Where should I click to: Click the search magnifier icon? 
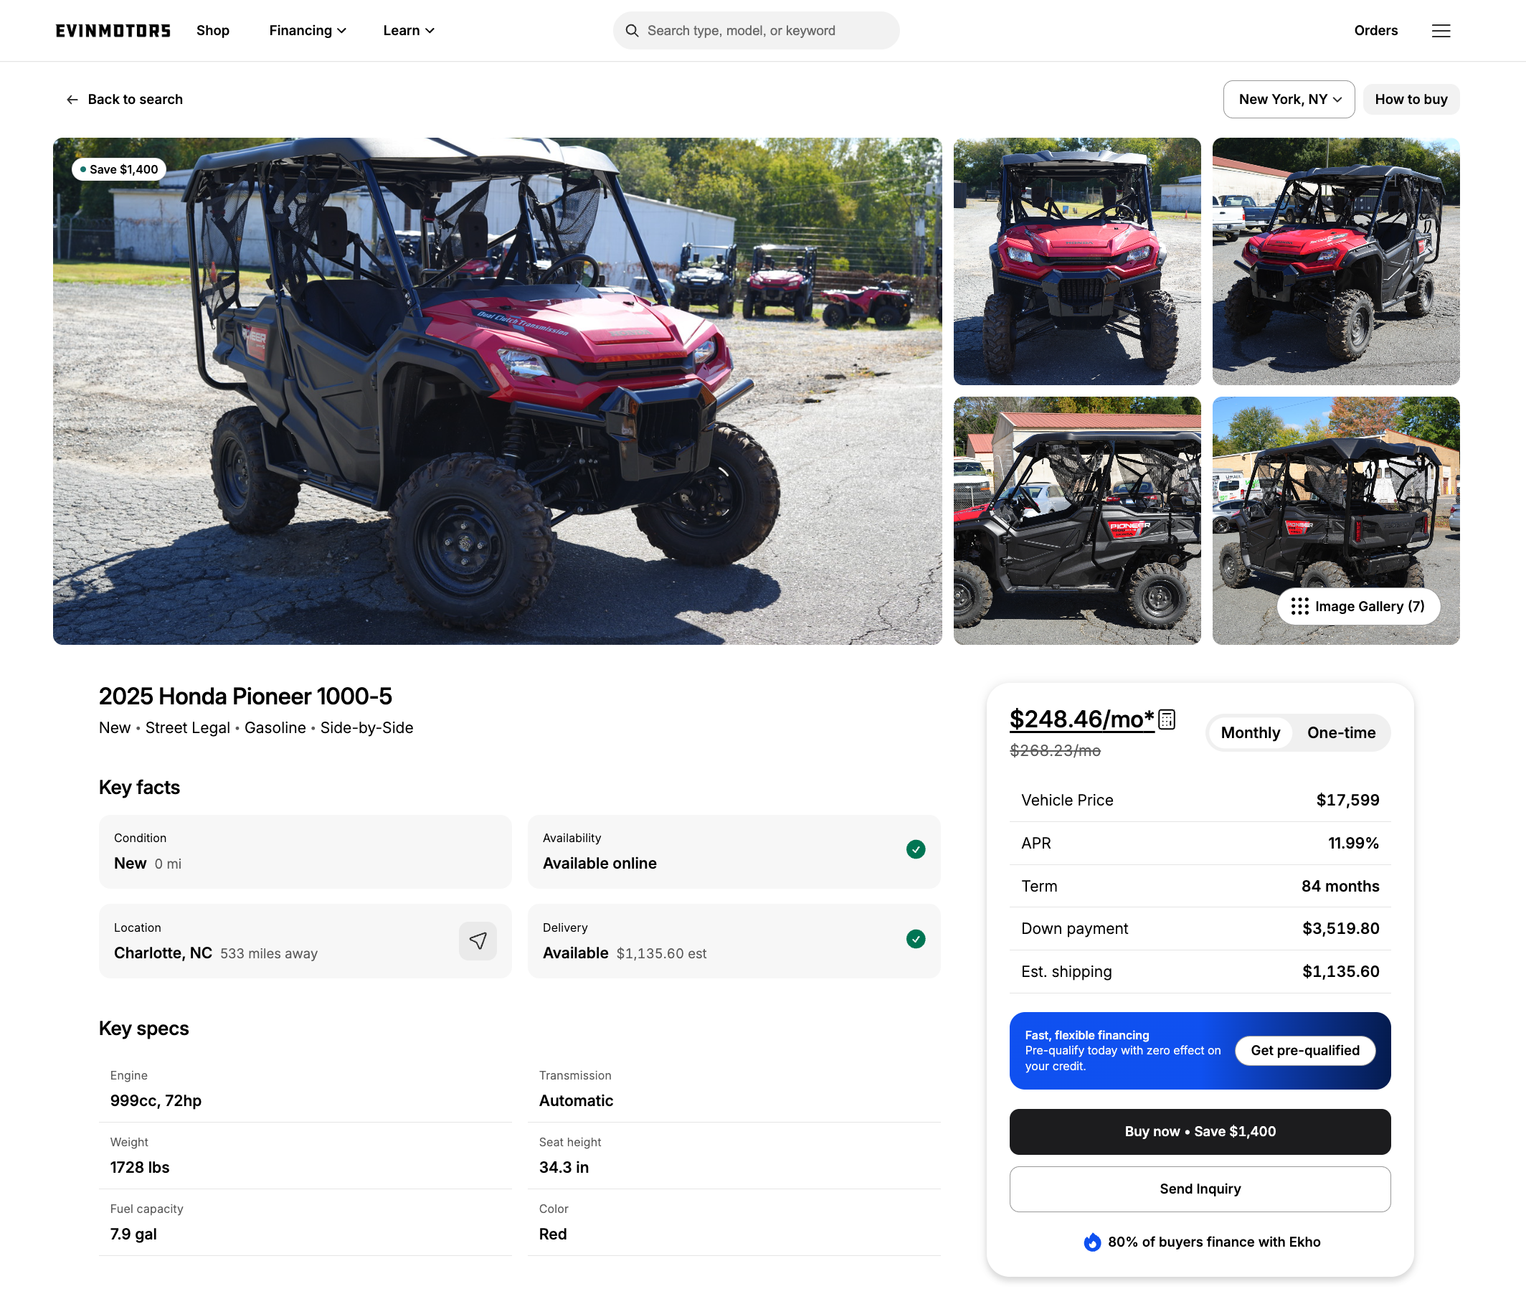pos(631,30)
